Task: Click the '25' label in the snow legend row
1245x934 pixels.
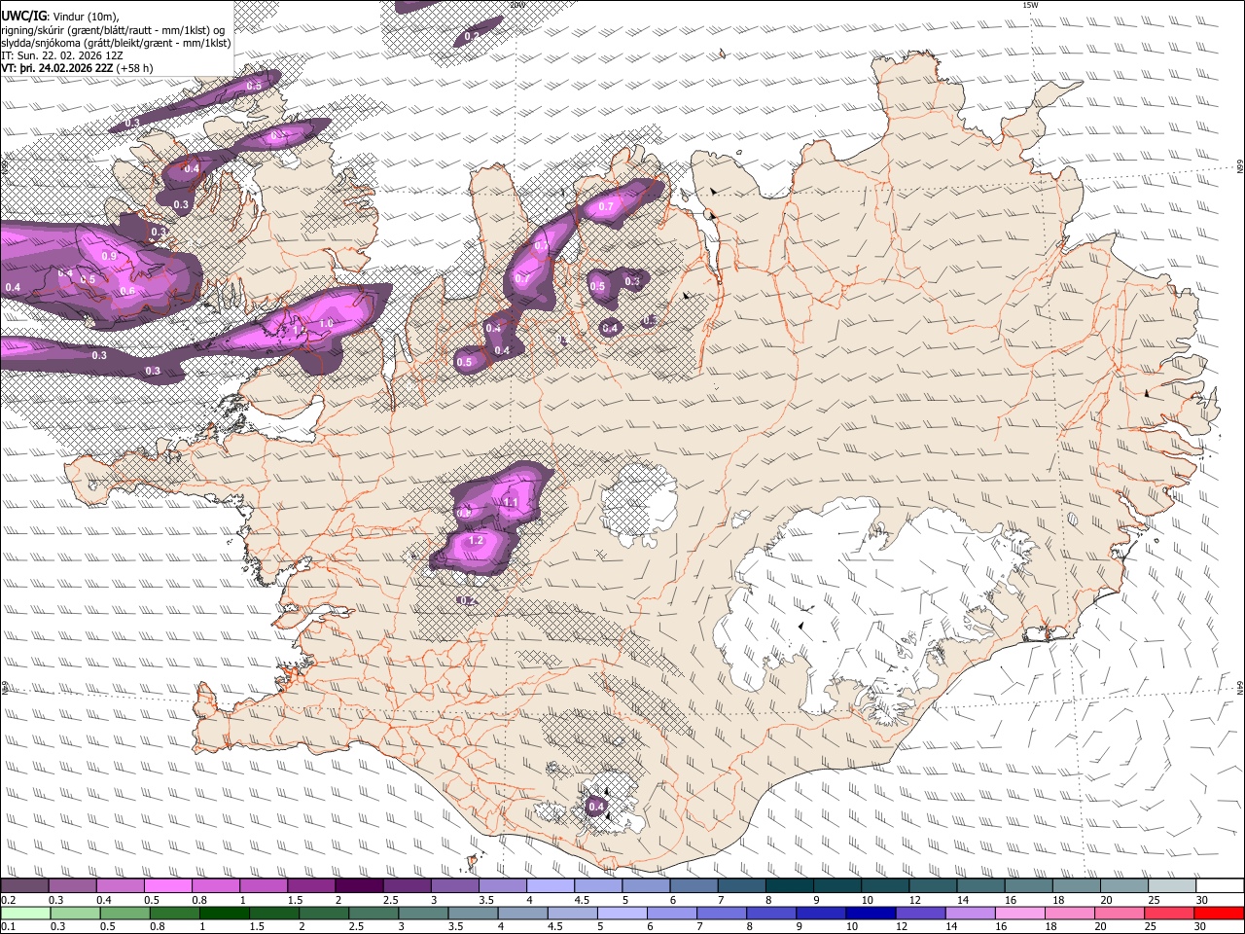Action: [1154, 900]
